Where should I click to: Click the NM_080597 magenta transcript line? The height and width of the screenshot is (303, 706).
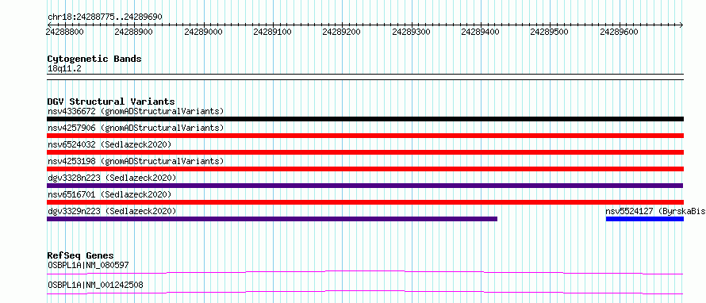[x=365, y=272]
